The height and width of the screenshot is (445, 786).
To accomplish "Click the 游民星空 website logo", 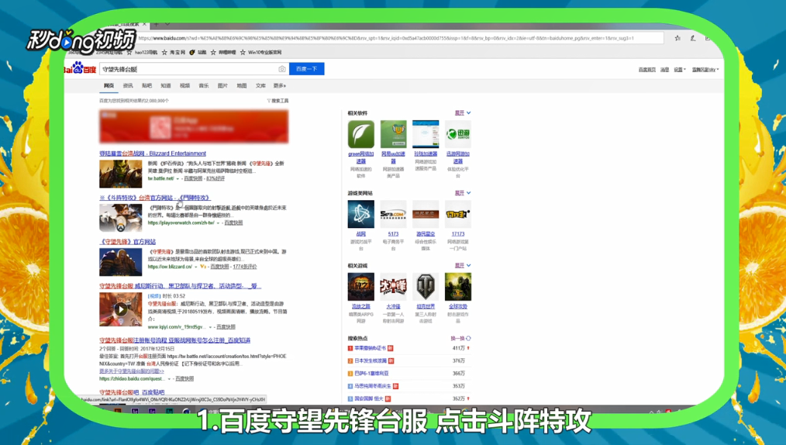I will click(426, 215).
